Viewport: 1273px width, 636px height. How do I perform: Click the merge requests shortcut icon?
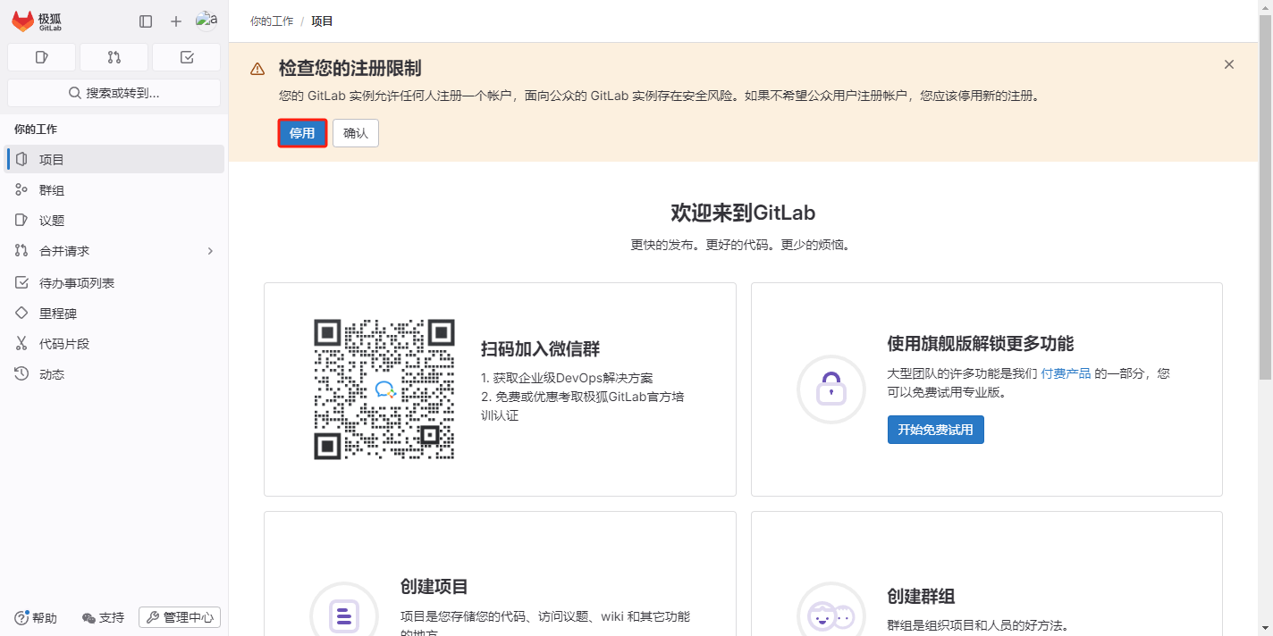click(114, 56)
